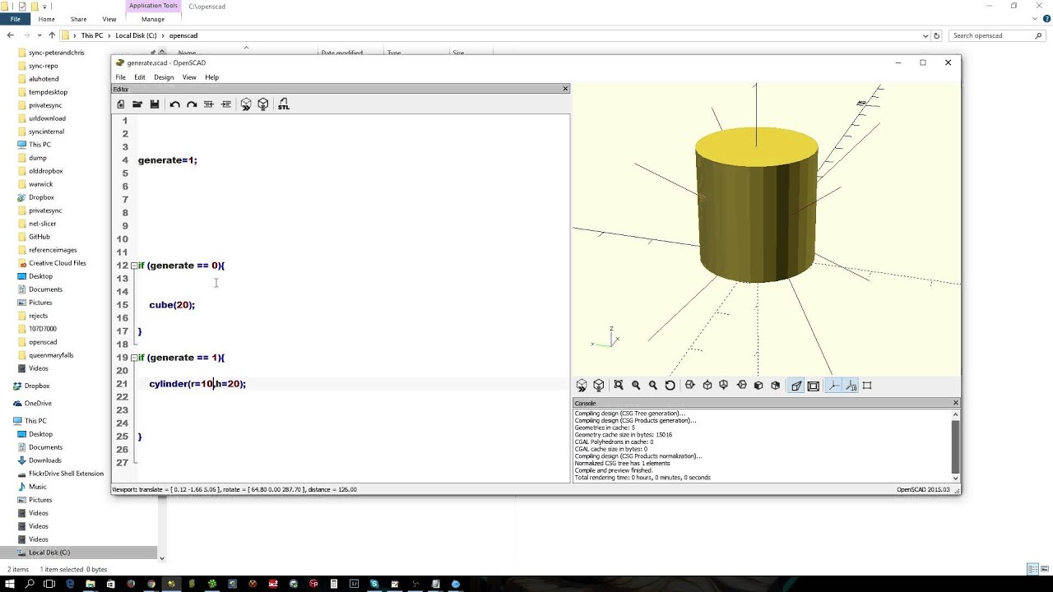This screenshot has height=592, width=1053.
Task: Close the Editor panel
Action: click(x=565, y=89)
